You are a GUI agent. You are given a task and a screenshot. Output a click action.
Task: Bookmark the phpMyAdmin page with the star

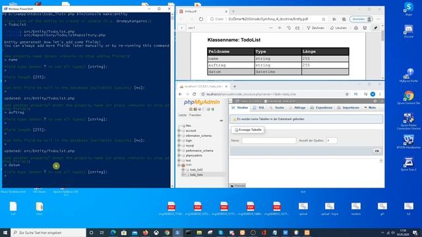tap(347, 94)
